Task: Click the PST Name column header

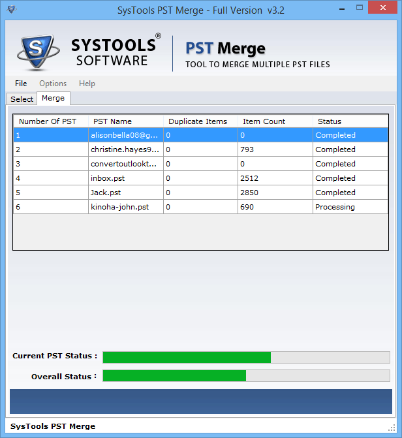Action: click(126, 121)
